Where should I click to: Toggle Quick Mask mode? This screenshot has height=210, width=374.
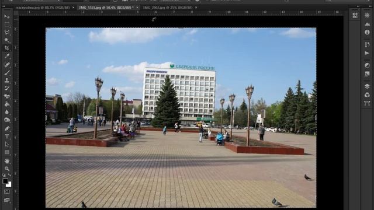7,192
